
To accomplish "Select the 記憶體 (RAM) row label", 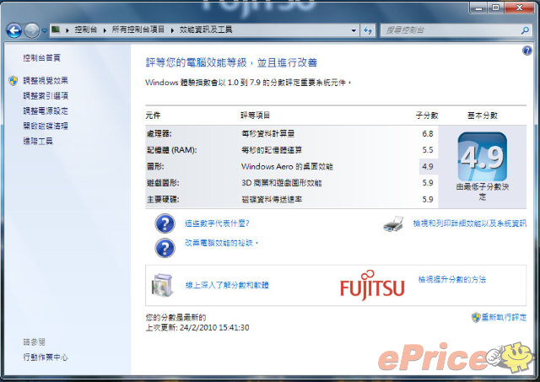I will [x=172, y=150].
